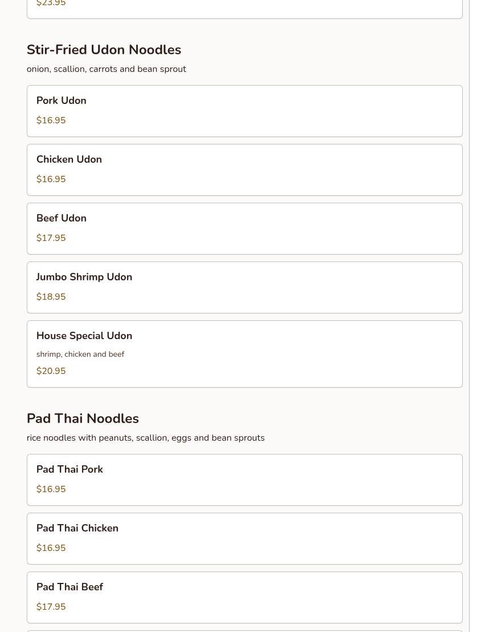Click the $16.95 price under Pork Udon
Viewport: 481px width, 632px height.
click(51, 120)
